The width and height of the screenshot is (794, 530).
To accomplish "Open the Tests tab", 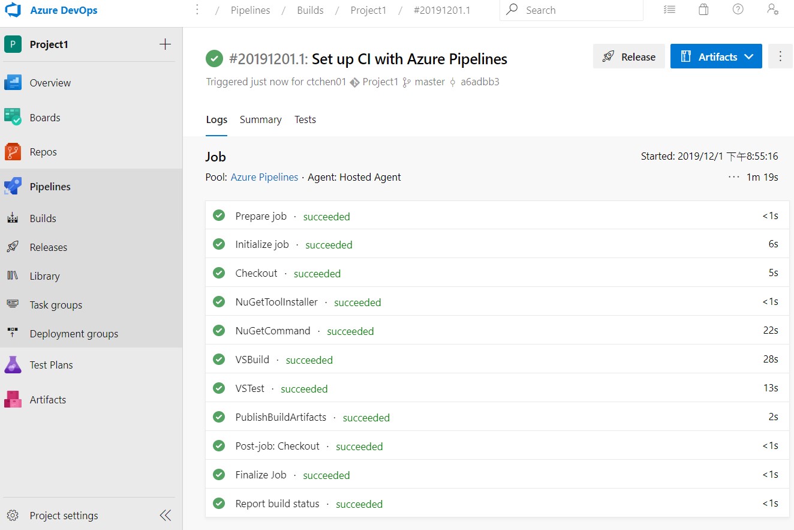I will (x=305, y=119).
